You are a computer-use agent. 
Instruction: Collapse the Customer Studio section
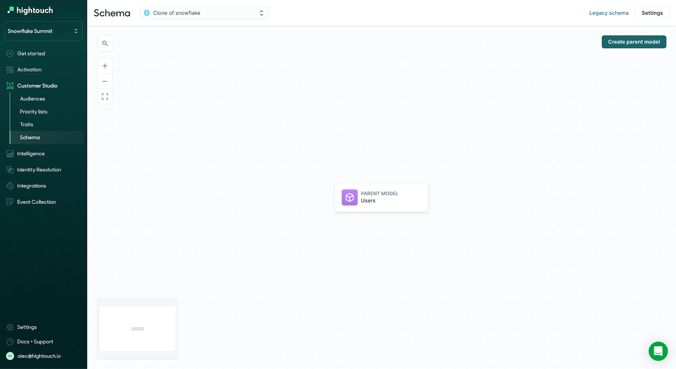37,86
